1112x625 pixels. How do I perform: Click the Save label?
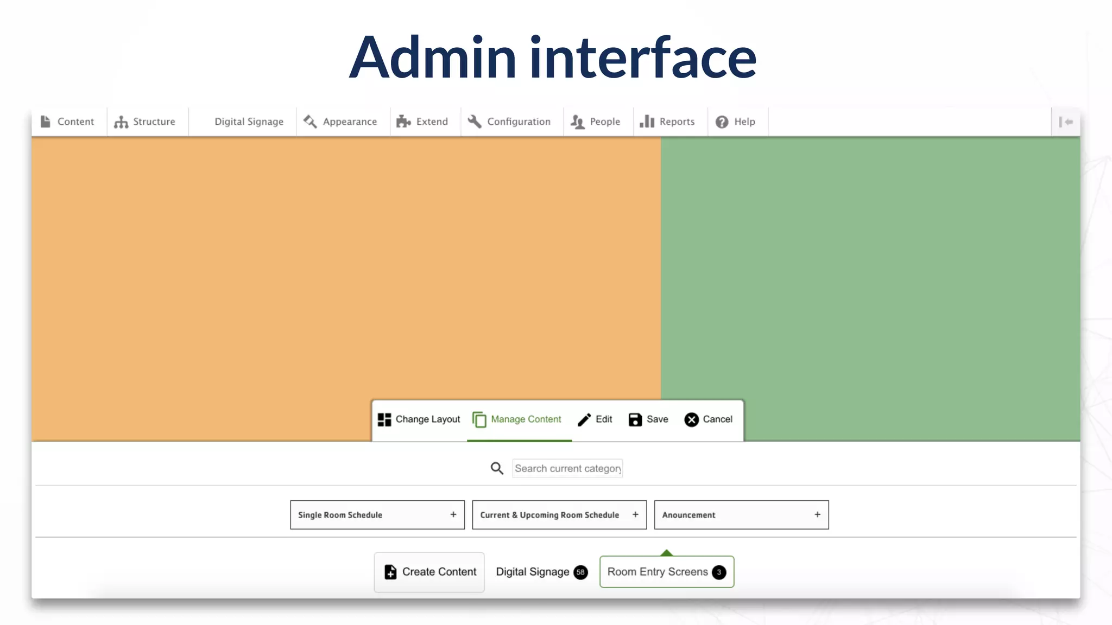pyautogui.click(x=657, y=419)
